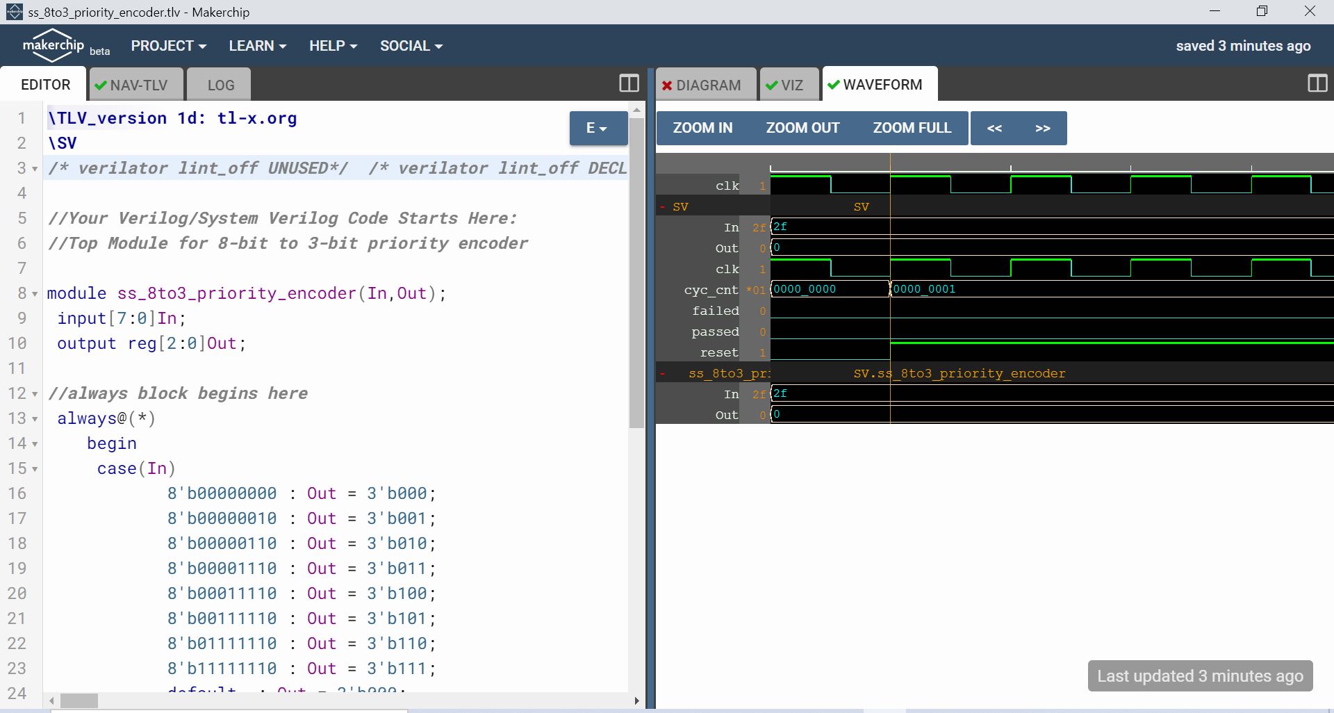The height and width of the screenshot is (713, 1334).
Task: Click the ZOOM IN button
Action: click(x=702, y=128)
